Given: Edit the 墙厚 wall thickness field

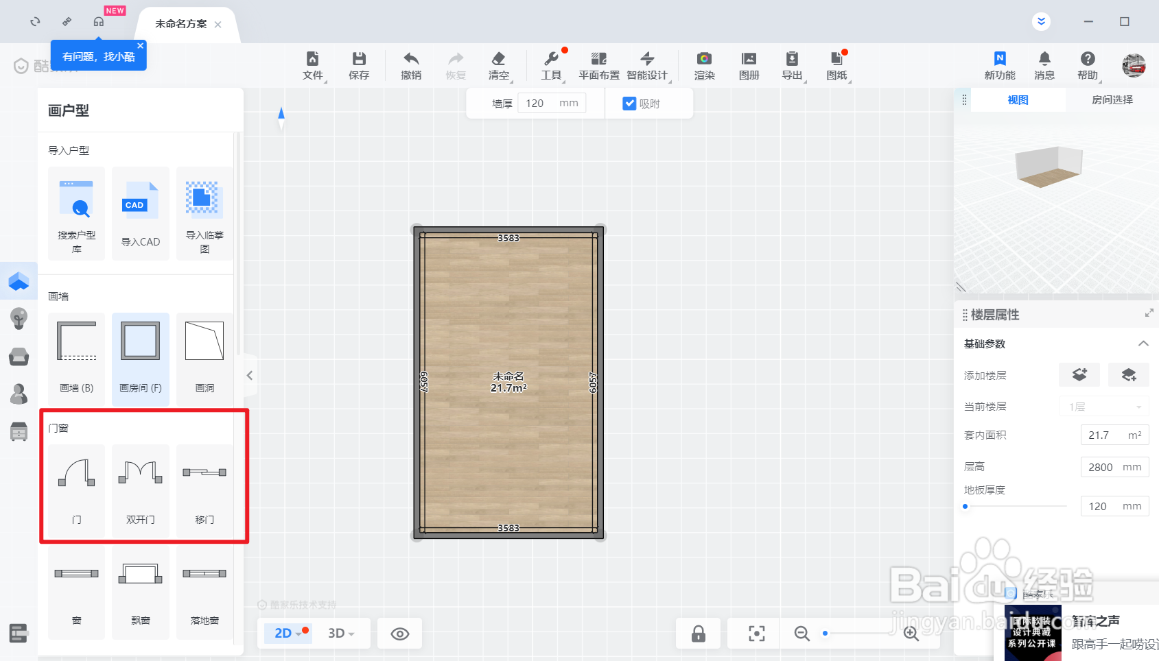Looking at the screenshot, I should click(552, 104).
